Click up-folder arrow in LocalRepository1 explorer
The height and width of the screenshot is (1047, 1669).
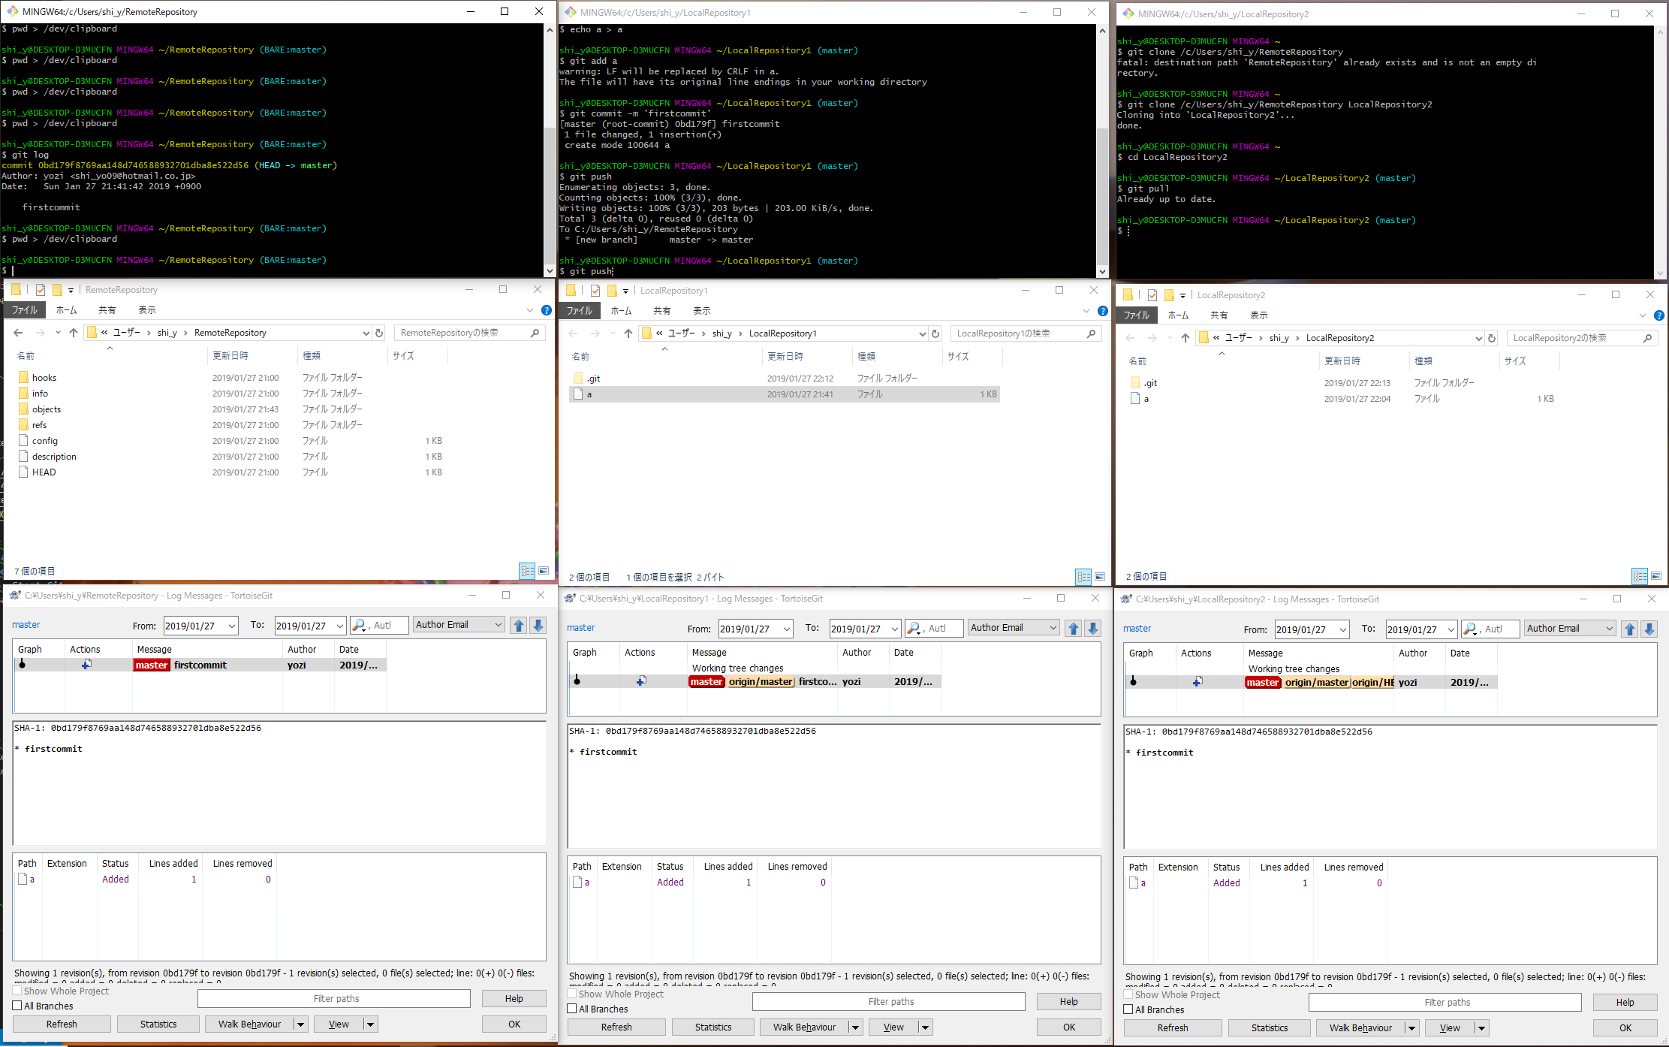point(628,333)
